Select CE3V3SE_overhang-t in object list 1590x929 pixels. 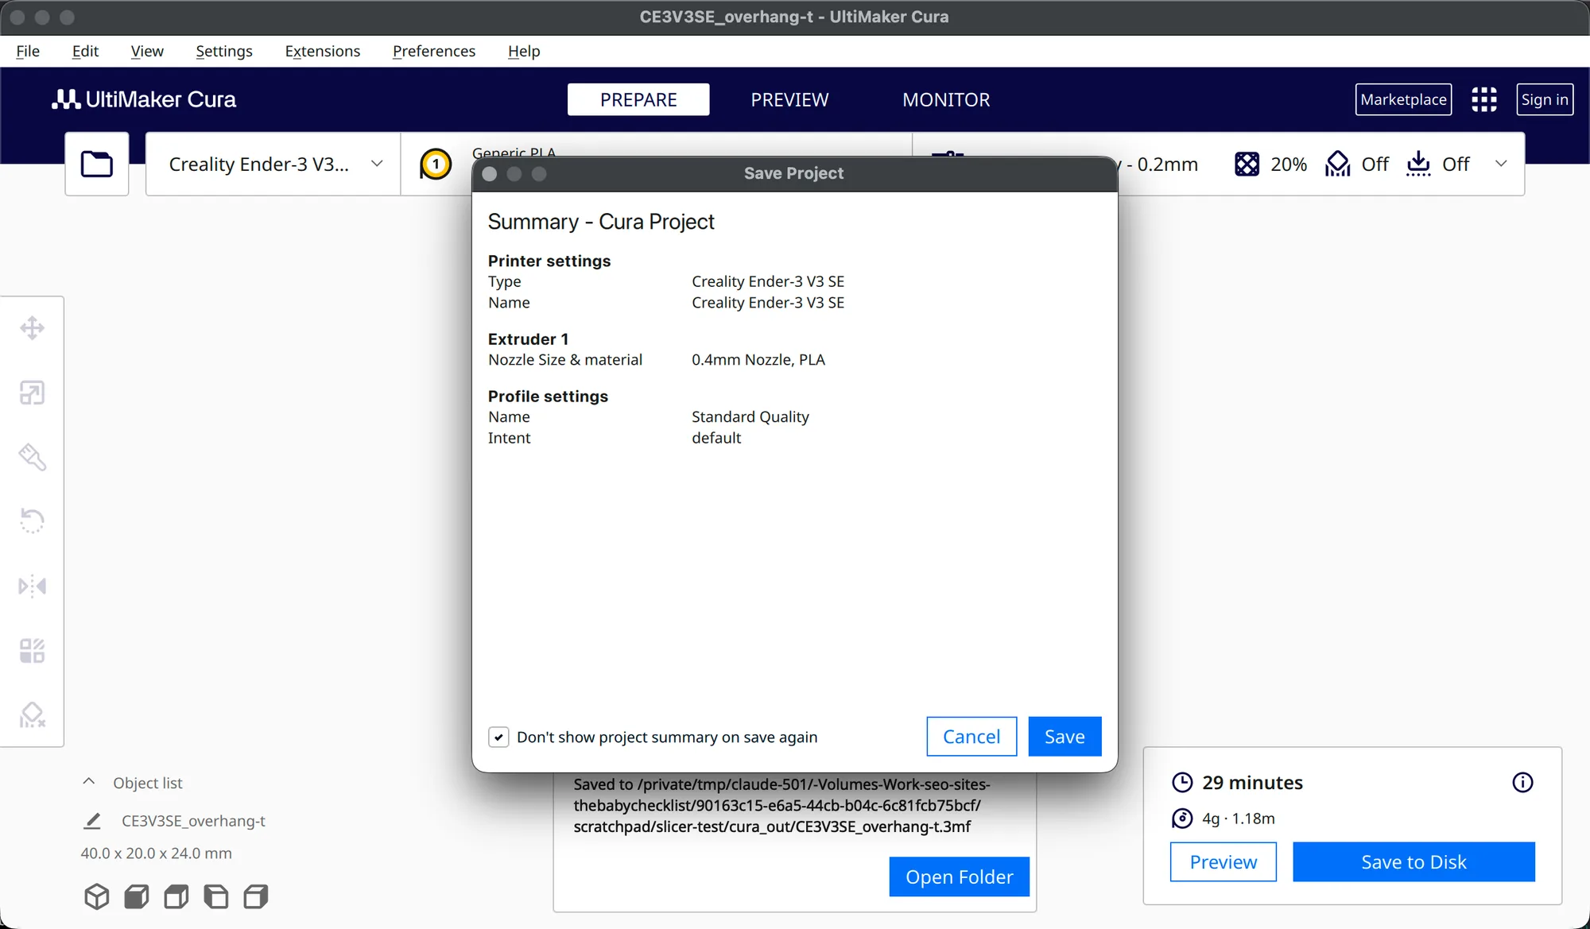(193, 821)
